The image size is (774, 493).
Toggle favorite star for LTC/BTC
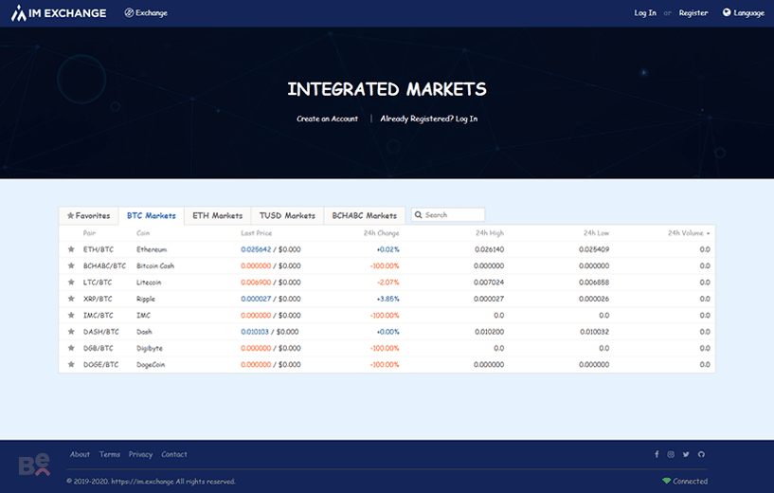[71, 283]
